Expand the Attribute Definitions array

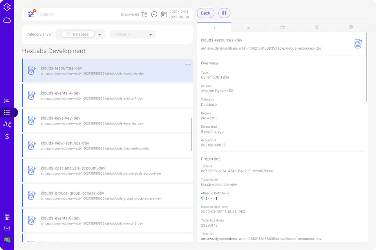203,198
